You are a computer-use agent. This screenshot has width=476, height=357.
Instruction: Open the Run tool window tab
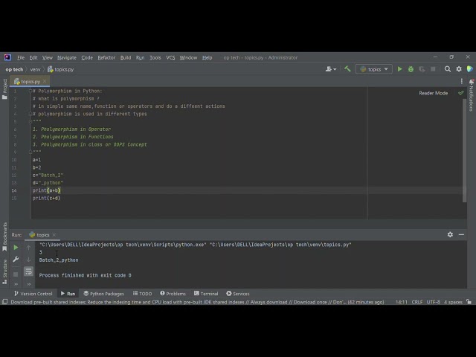pos(68,294)
